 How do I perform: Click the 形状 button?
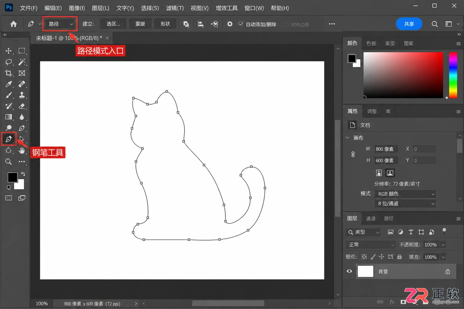pyautogui.click(x=165, y=24)
